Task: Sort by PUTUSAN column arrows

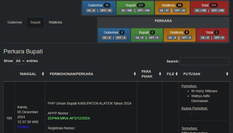Action: 227,74
